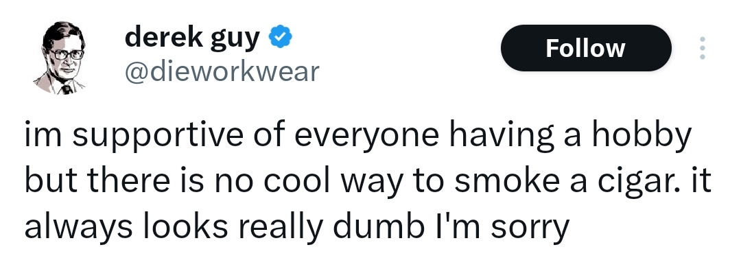
Task: Click the word "smoke" in the tweet
Action: 507,182
